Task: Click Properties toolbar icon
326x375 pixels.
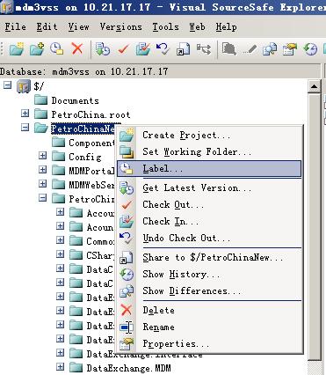Action: coord(290,48)
